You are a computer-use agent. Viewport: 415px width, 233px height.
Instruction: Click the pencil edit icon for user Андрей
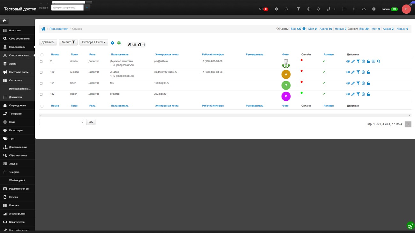(x=353, y=72)
